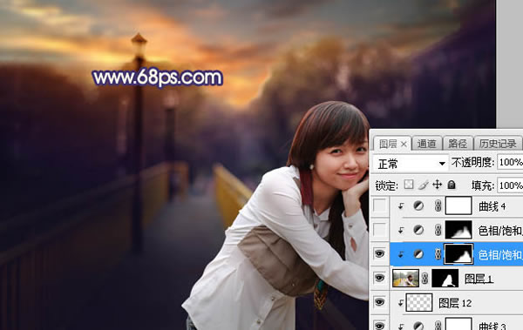
Task: Toggle visibility of 图层 12
Action: [x=379, y=302]
